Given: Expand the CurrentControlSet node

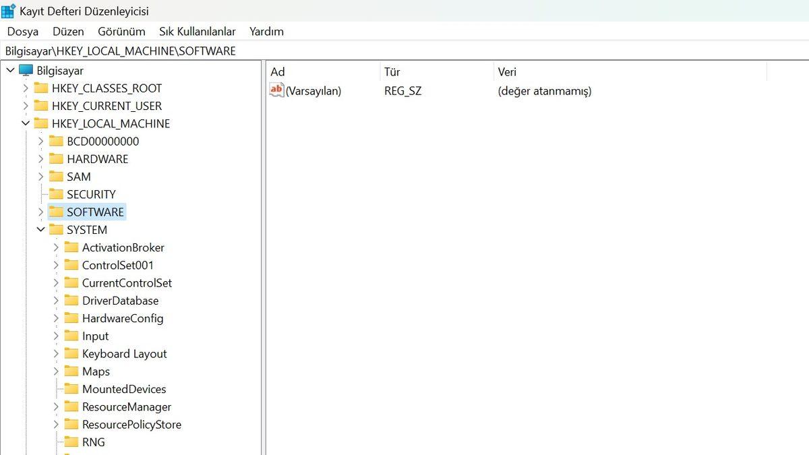Looking at the screenshot, I should click(x=55, y=282).
